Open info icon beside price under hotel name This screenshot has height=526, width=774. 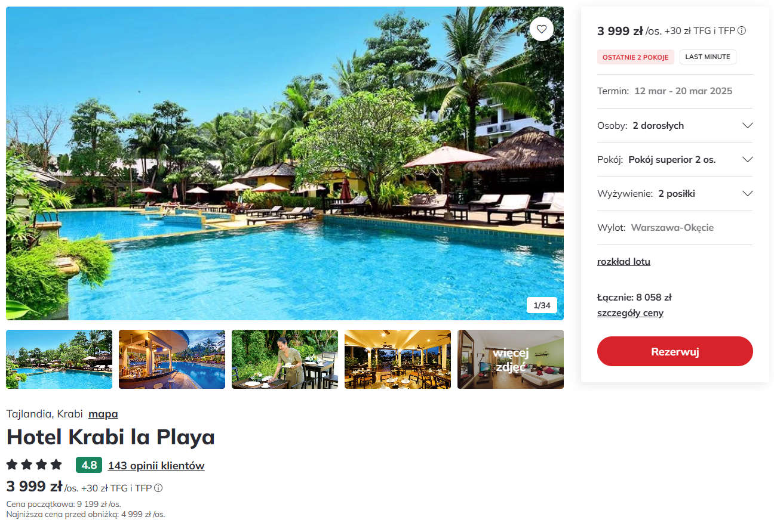coord(158,488)
